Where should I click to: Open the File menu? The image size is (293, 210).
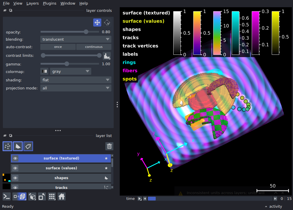(x=6, y=3)
